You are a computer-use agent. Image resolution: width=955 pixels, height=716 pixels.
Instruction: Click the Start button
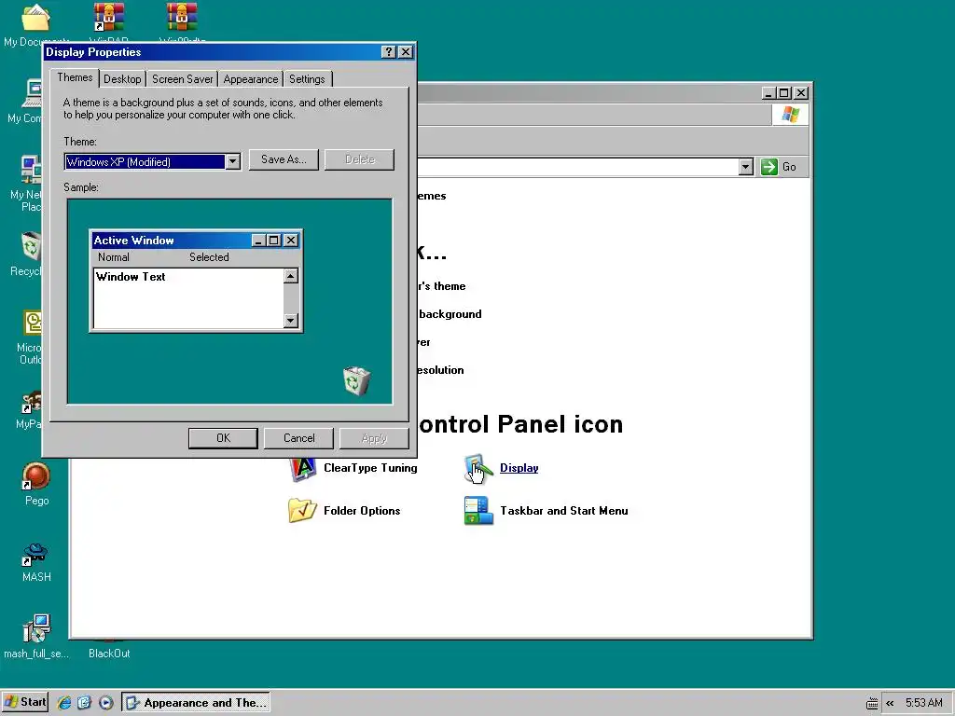(x=24, y=702)
